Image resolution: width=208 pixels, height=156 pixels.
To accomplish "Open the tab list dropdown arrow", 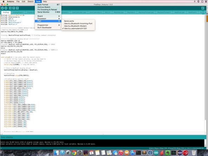I will [203, 12].
